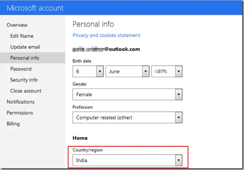This screenshot has width=244, height=170.
Task: Click the Personal info page heading
Action: click(x=93, y=24)
